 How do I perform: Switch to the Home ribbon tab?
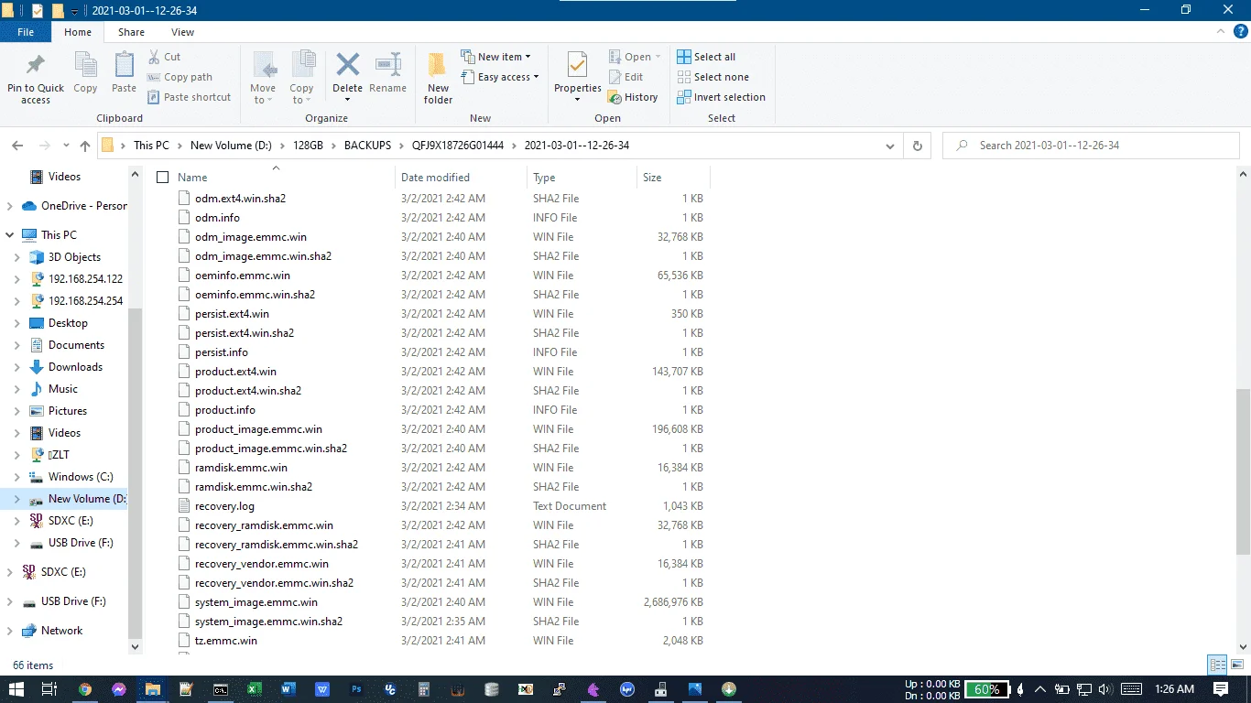[78, 32]
